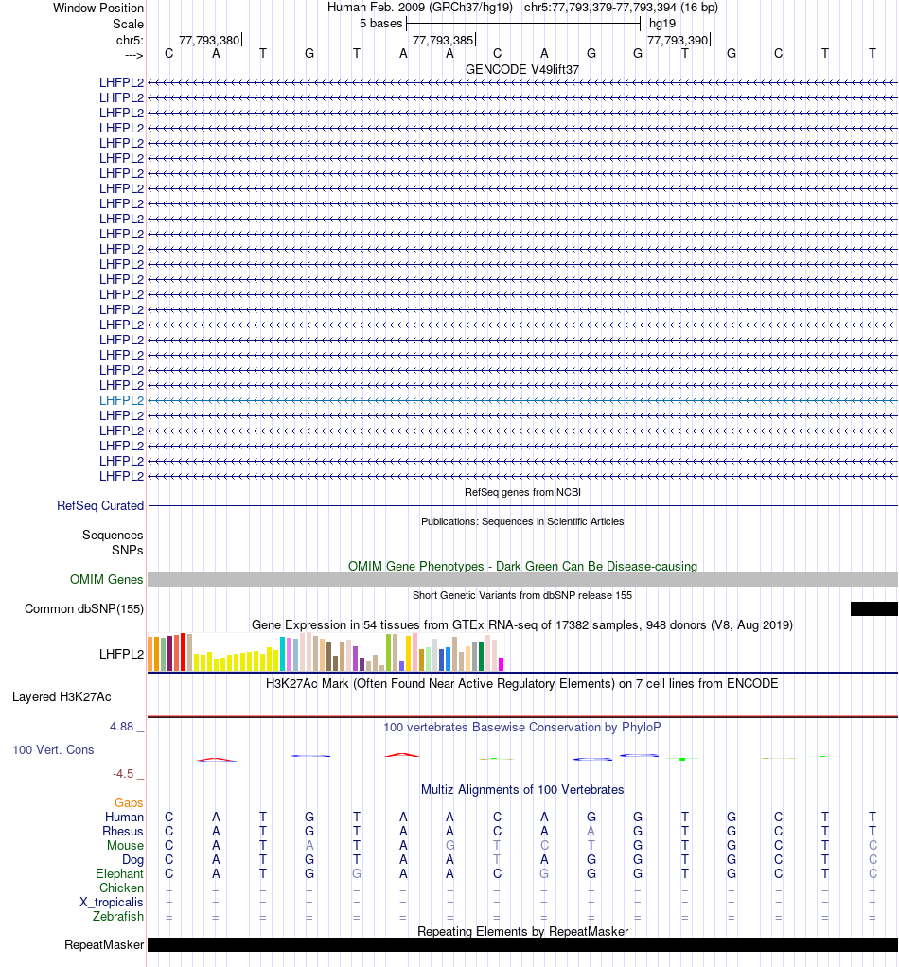Screen dimensions: 899x967
Task: Click the Human alignment row label
Action: (124, 818)
